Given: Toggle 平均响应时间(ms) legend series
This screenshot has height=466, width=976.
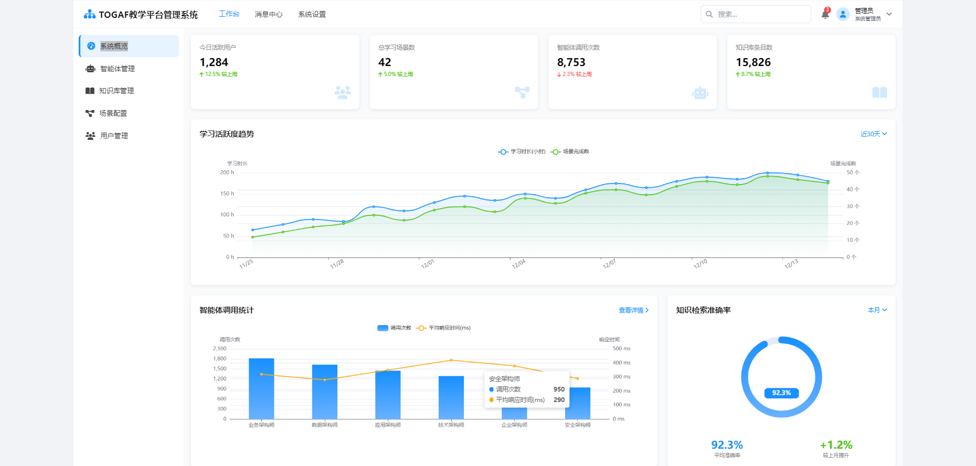Looking at the screenshot, I should pyautogui.click(x=443, y=328).
